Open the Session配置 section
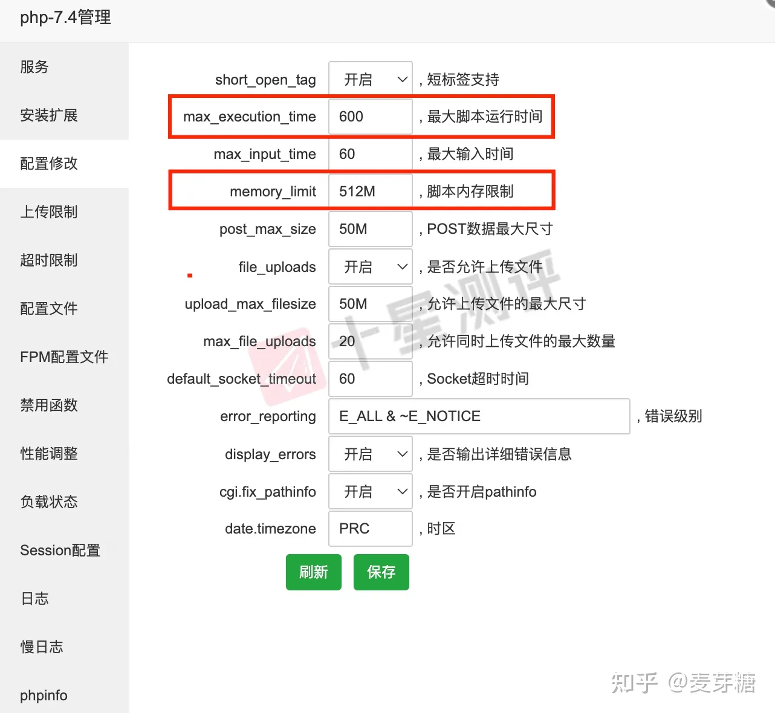 [x=60, y=550]
